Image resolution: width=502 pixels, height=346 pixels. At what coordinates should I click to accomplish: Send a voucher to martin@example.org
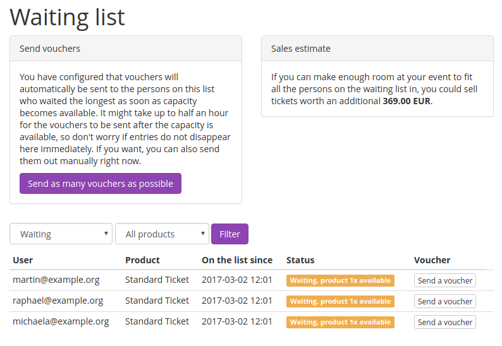point(444,281)
